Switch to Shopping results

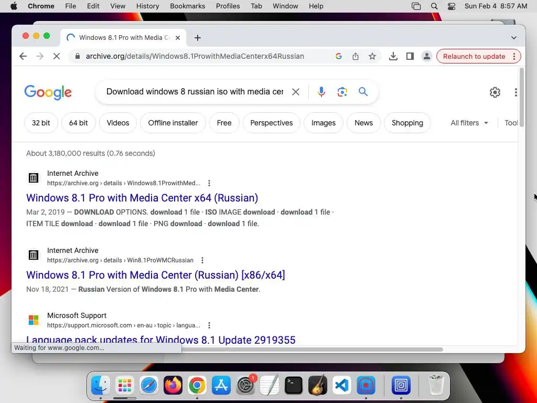tap(407, 123)
